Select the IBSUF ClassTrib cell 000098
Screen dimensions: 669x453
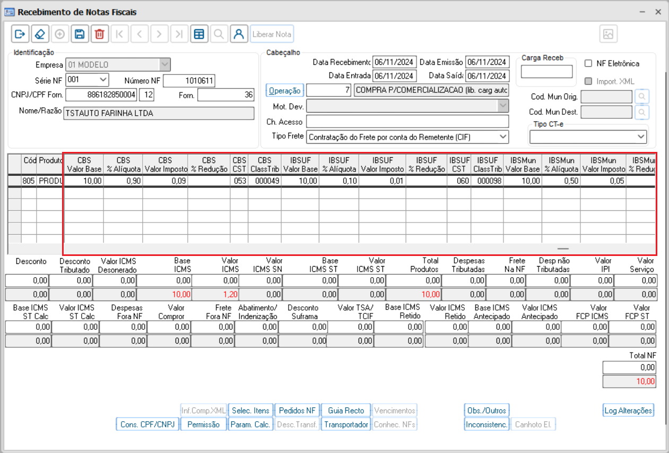[487, 181]
